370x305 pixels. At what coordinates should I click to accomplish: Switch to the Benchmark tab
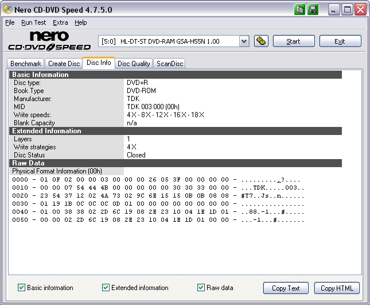pyautogui.click(x=26, y=64)
